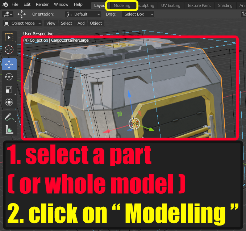Open the Orientation Default dropdown
The width and height of the screenshot is (246, 231).
point(83,14)
